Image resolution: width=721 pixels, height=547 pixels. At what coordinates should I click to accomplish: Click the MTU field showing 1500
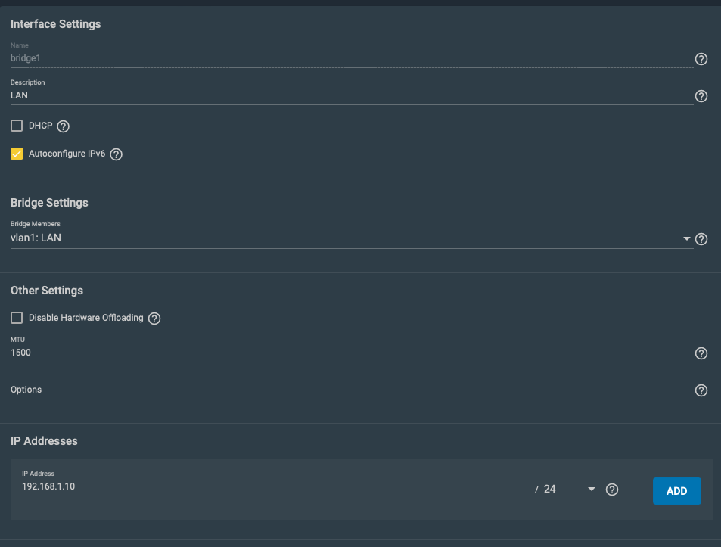point(352,353)
